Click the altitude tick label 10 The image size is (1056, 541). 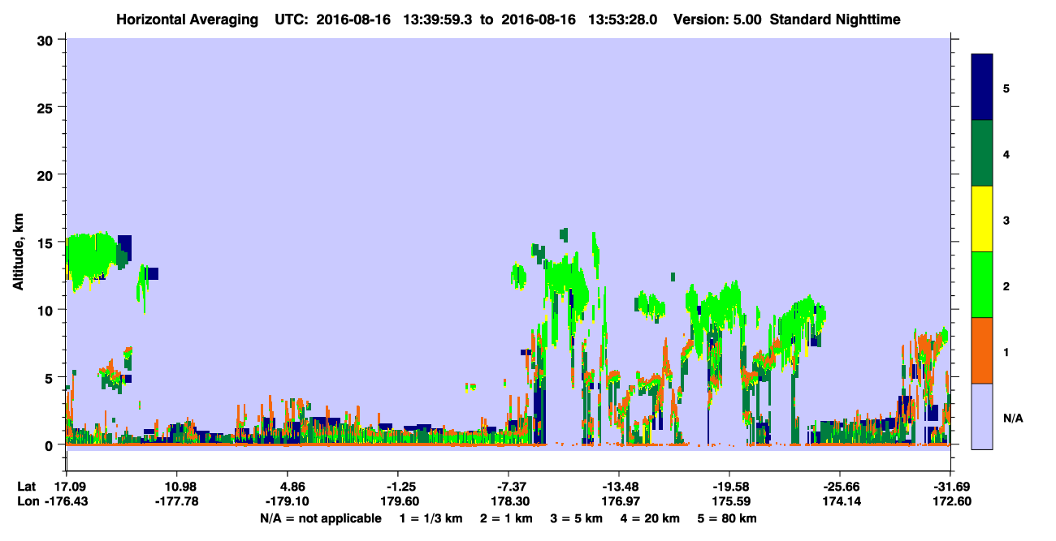pyautogui.click(x=47, y=310)
